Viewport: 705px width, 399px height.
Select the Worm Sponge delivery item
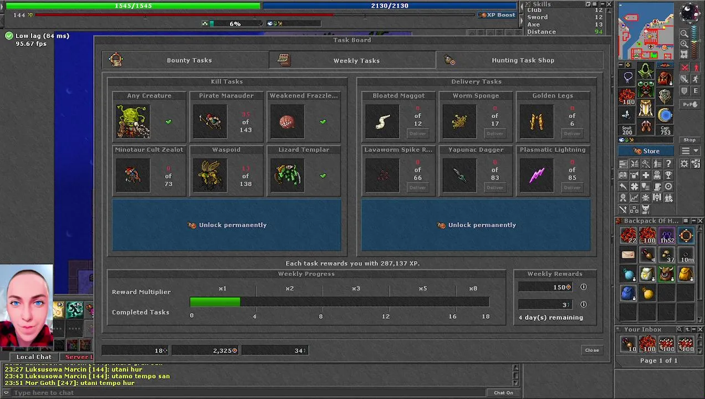[459, 121]
